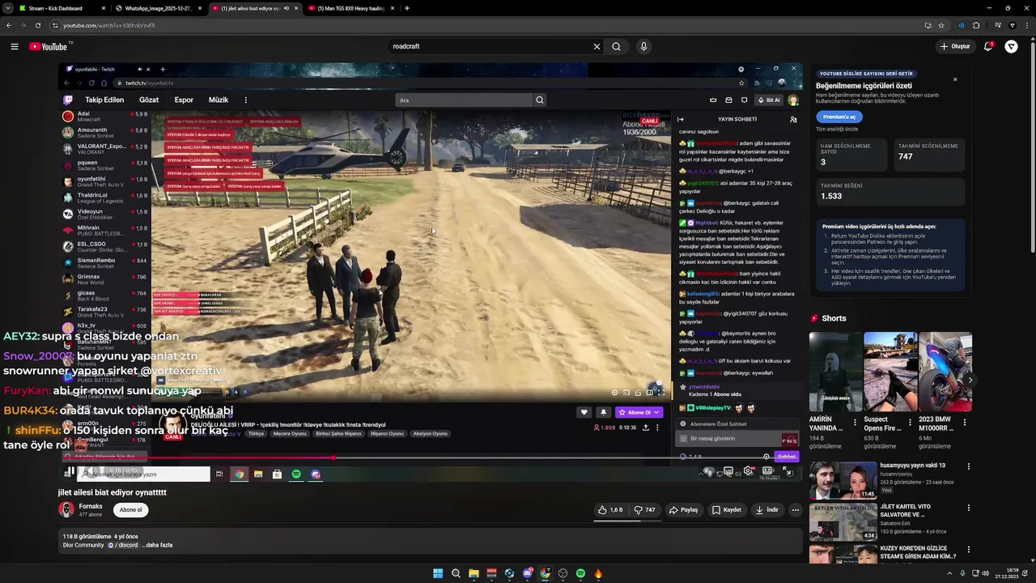
Task: Go back in browser history
Action: point(9,25)
